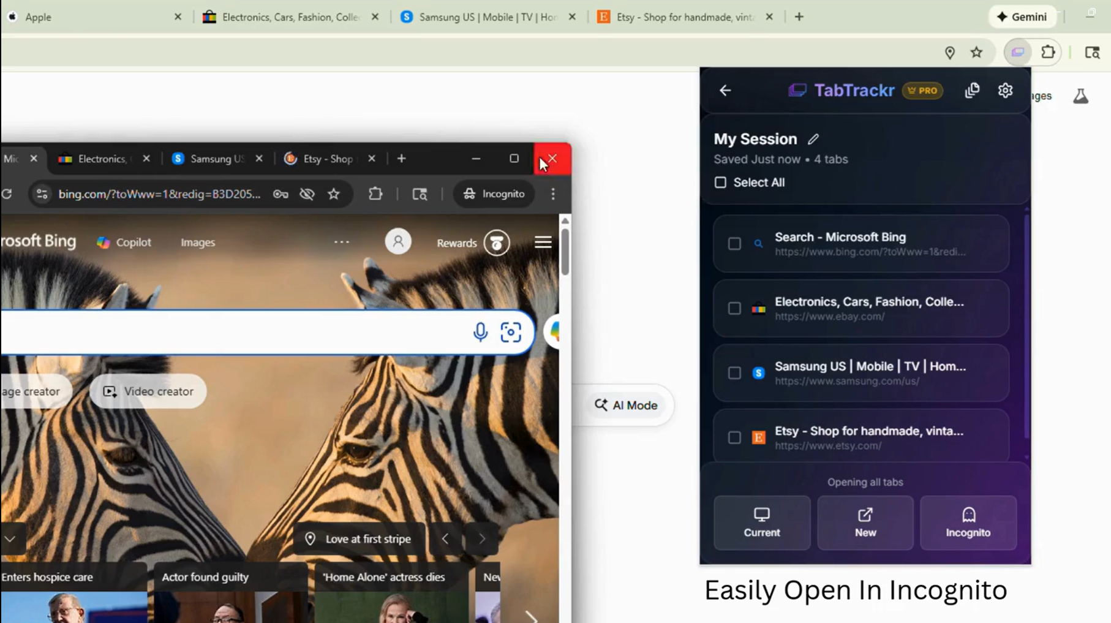
Task: Edit the session name with the pencil icon
Action: tap(813, 139)
